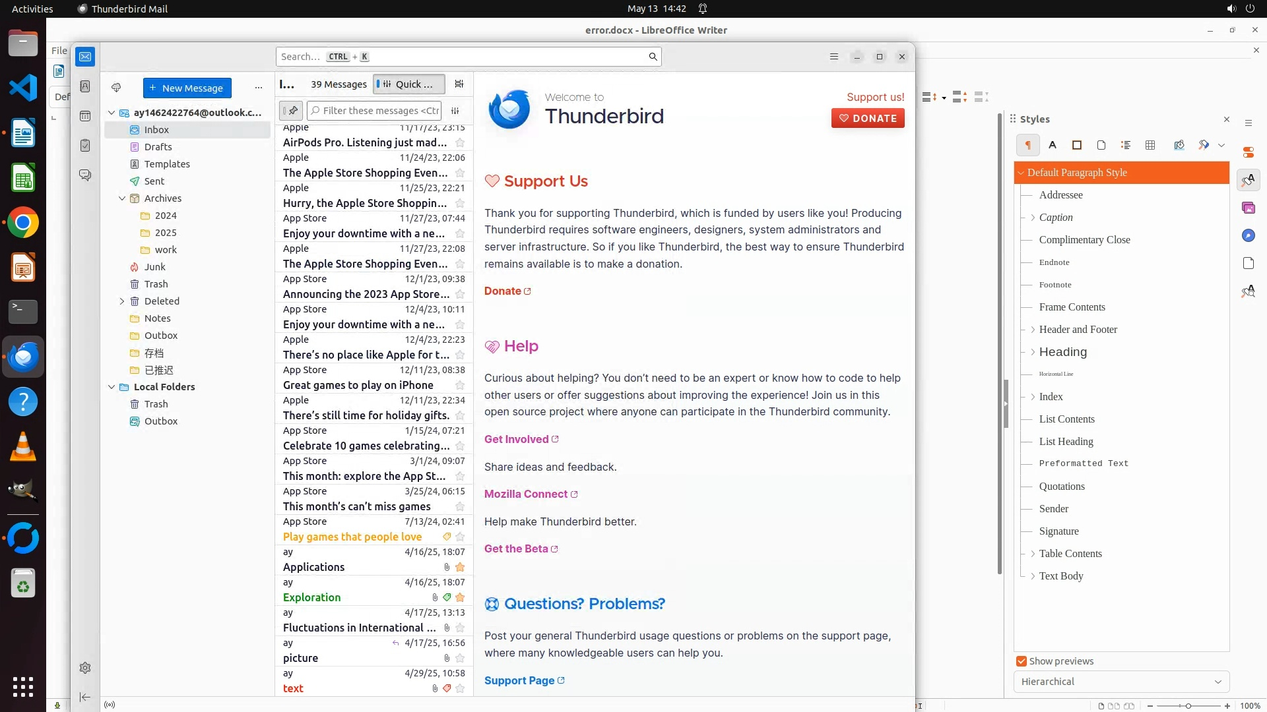Click the Writer zoom slider handle
1267x712 pixels.
click(x=1188, y=706)
